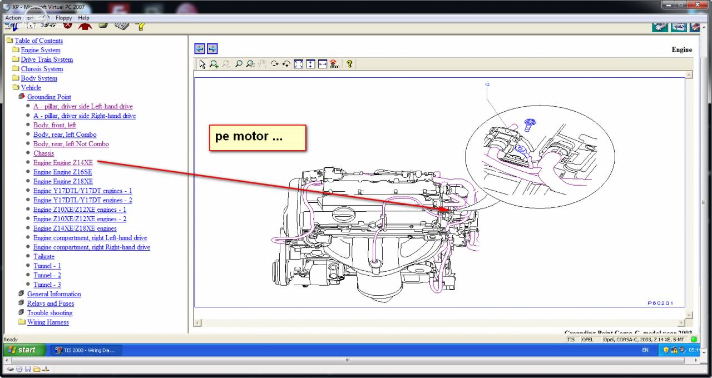Click the green status indicator in status bar

coord(694,339)
